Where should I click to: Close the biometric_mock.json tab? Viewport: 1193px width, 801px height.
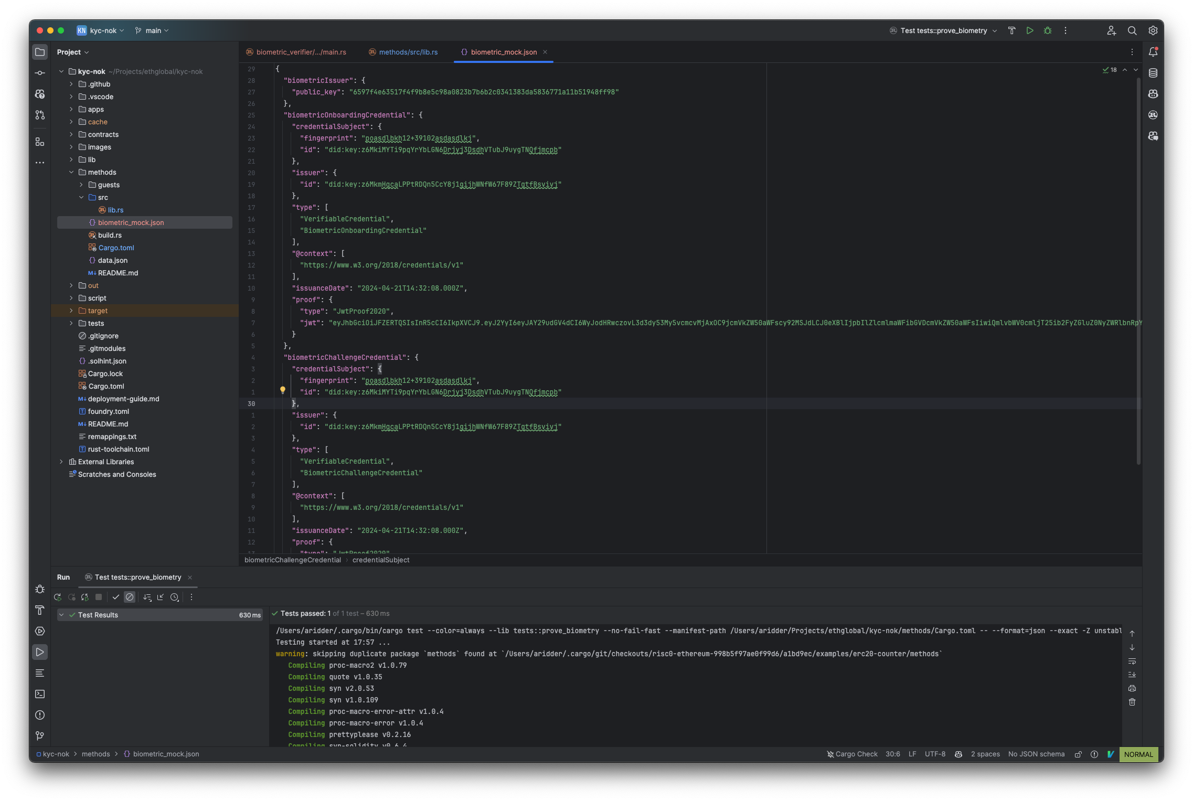coord(545,52)
